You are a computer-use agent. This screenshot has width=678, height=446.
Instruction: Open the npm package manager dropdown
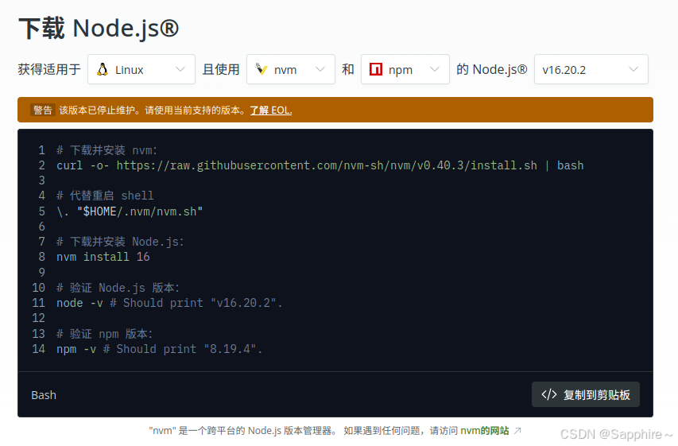point(405,69)
